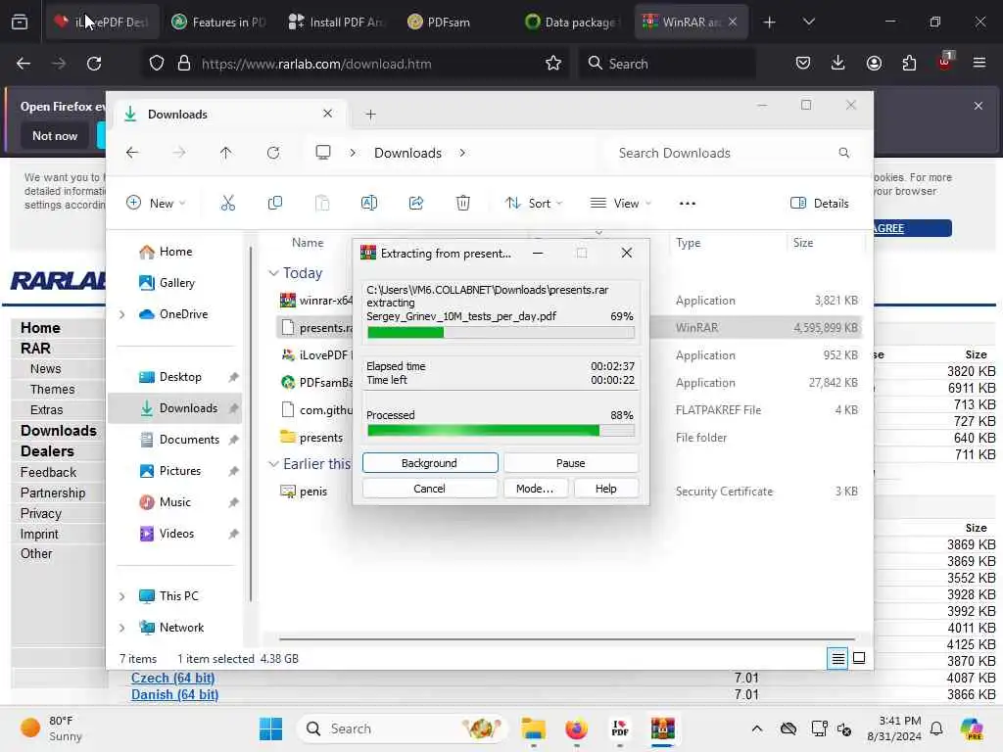Switch to Features in PDF browser tab

pos(219,23)
